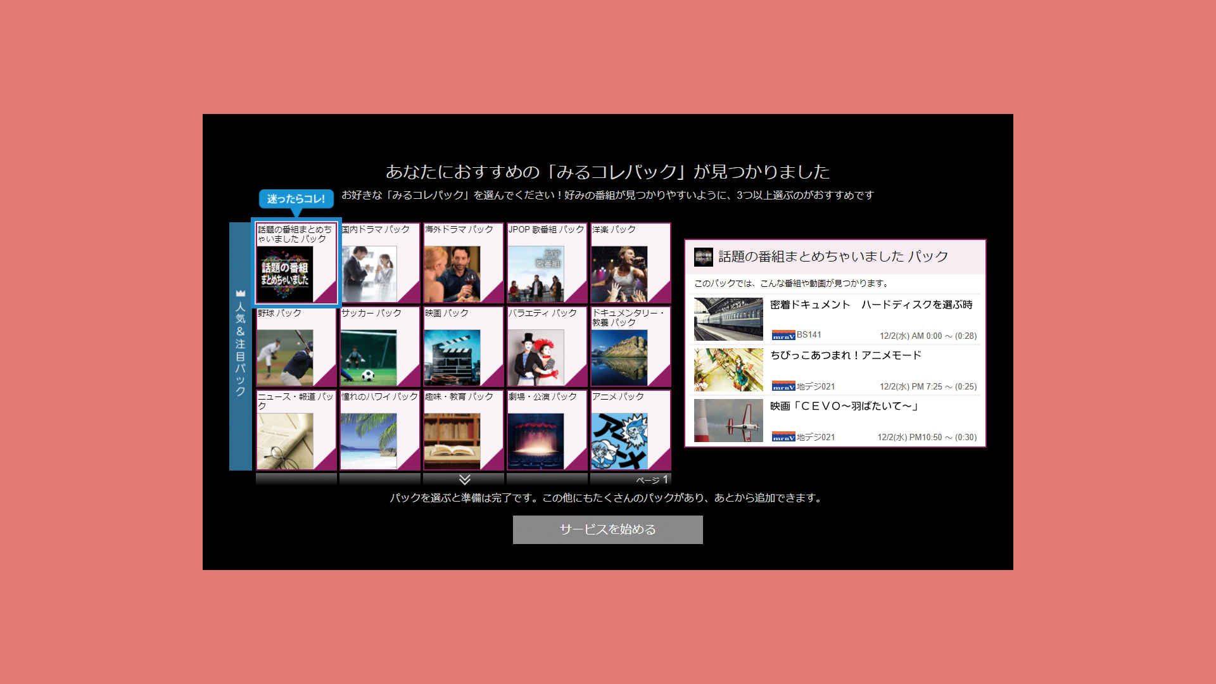This screenshot has height=684, width=1216.
Task: Click the 迷ったらコレ! badge
Action: 298,199
